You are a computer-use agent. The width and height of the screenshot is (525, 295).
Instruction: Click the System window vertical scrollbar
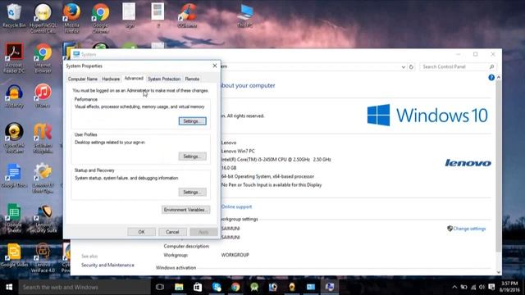(x=499, y=167)
